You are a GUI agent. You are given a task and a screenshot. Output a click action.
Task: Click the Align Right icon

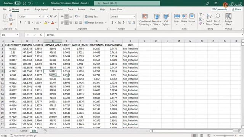[71, 23]
